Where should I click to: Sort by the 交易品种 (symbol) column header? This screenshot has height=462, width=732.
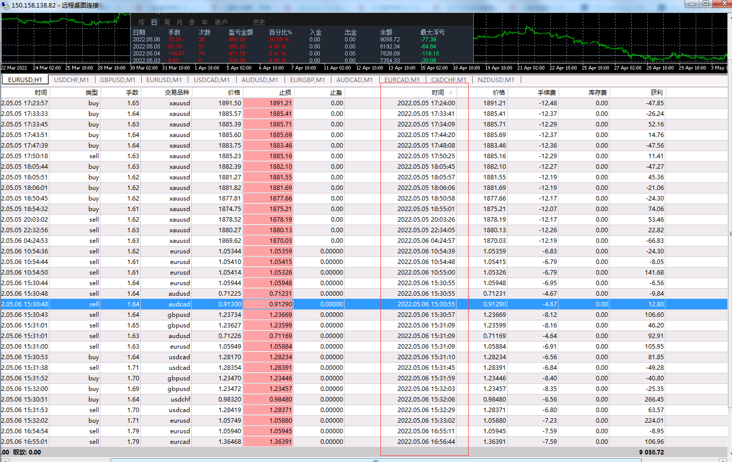[x=177, y=92]
